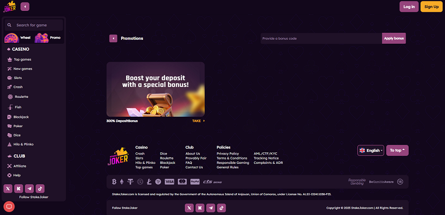Image resolution: width=445 pixels, height=215 pixels.
Task: Click the BeGambleAware logo in the footer
Action: pyautogui.click(x=381, y=182)
